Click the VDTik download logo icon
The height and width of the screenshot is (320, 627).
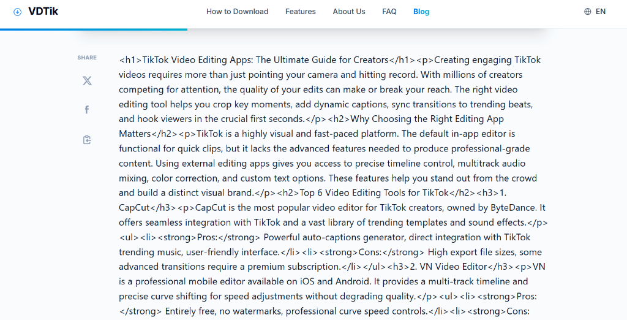coord(17,12)
